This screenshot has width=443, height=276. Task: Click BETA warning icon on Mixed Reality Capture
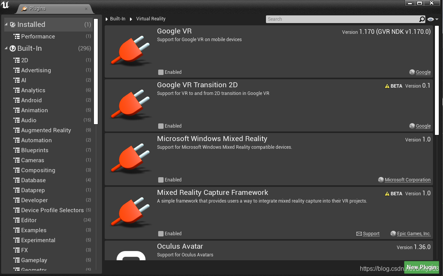point(387,194)
